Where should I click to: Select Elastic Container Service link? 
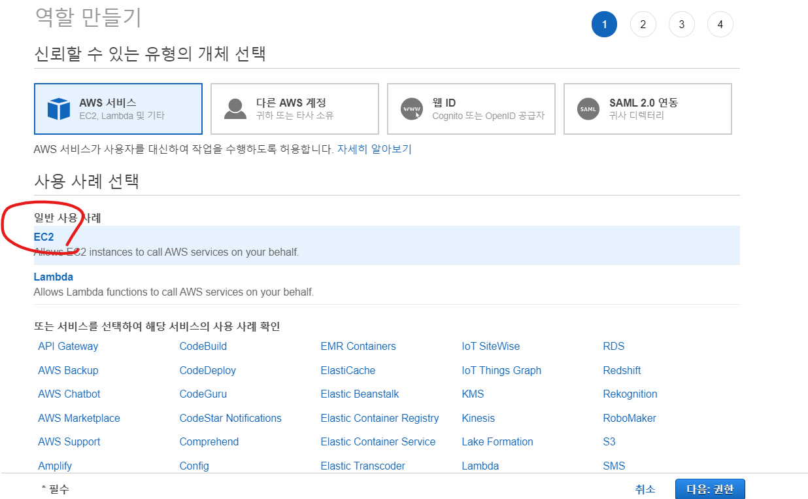pos(378,442)
